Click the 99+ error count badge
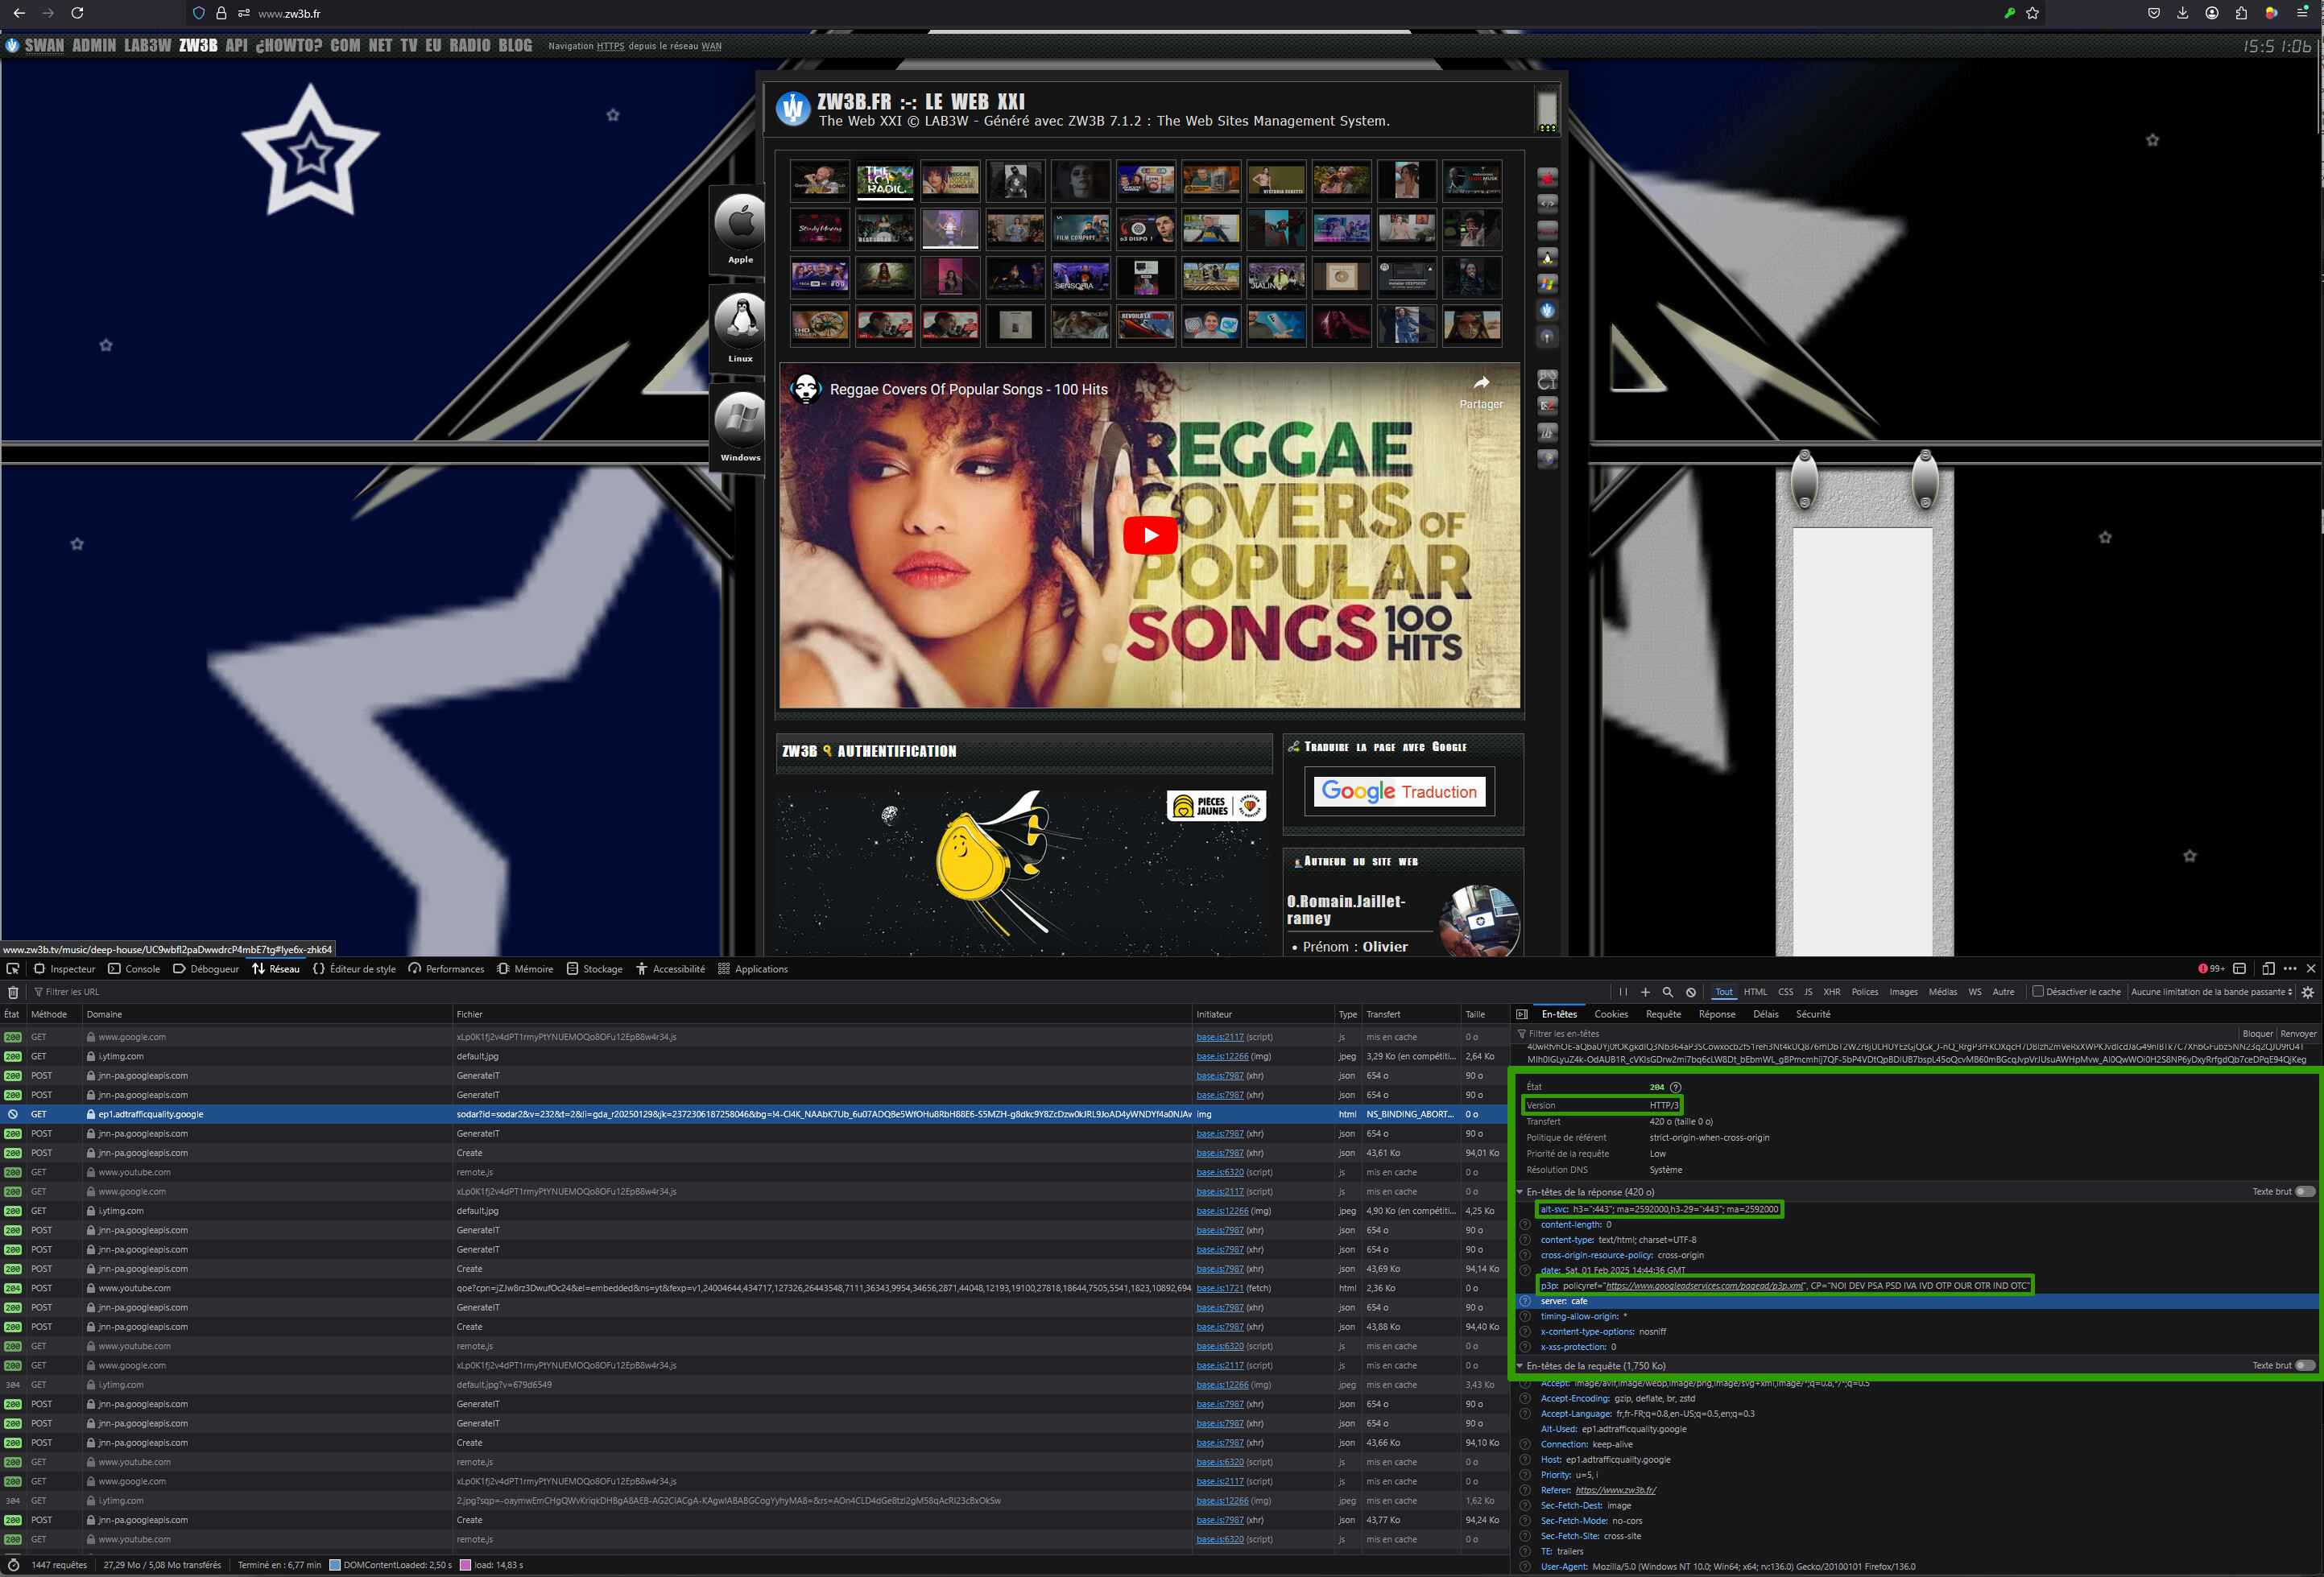 [2212, 968]
